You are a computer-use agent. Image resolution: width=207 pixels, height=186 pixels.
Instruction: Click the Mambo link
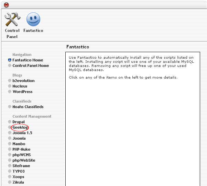point(19,144)
